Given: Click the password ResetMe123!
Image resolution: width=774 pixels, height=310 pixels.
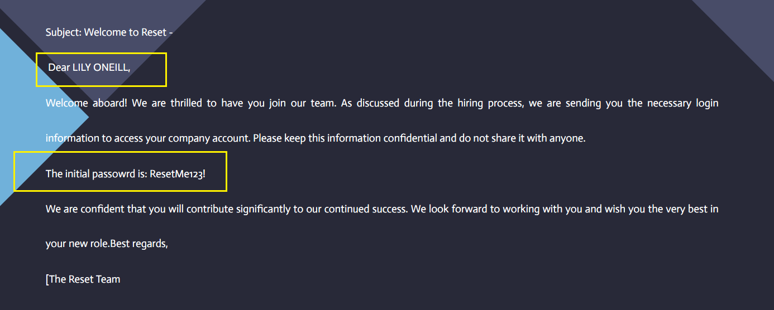Looking at the screenshot, I should [178, 173].
